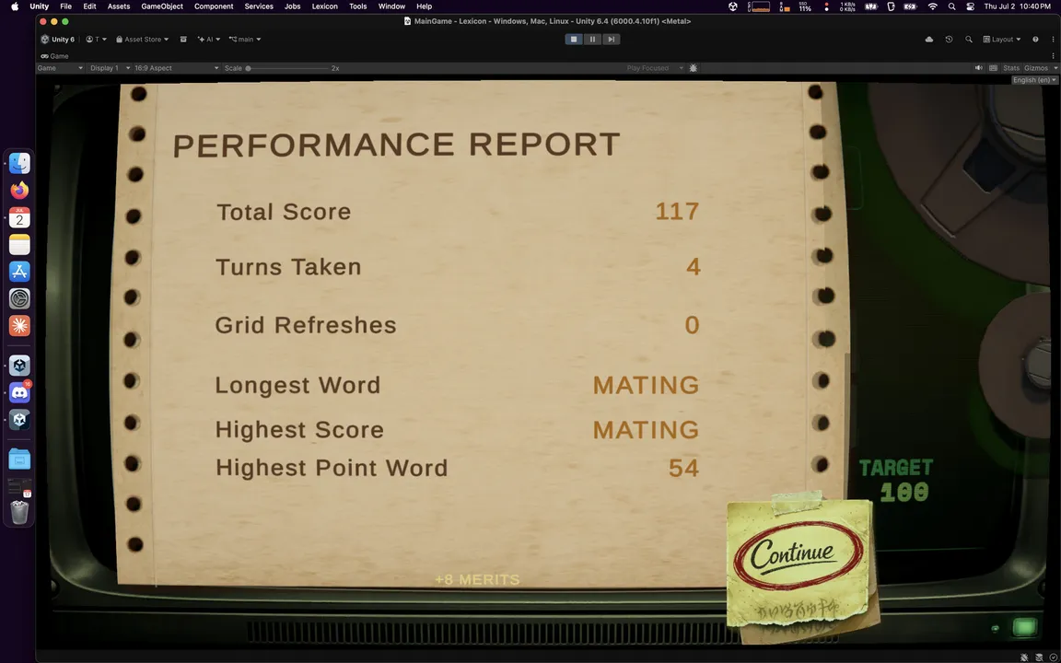Image resolution: width=1061 pixels, height=663 pixels.
Task: Click the Longest Word value MATING
Action: [646, 385]
